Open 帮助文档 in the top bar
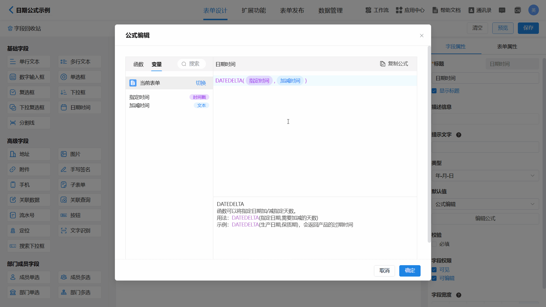Viewport: 546px width, 307px height. pos(446,10)
